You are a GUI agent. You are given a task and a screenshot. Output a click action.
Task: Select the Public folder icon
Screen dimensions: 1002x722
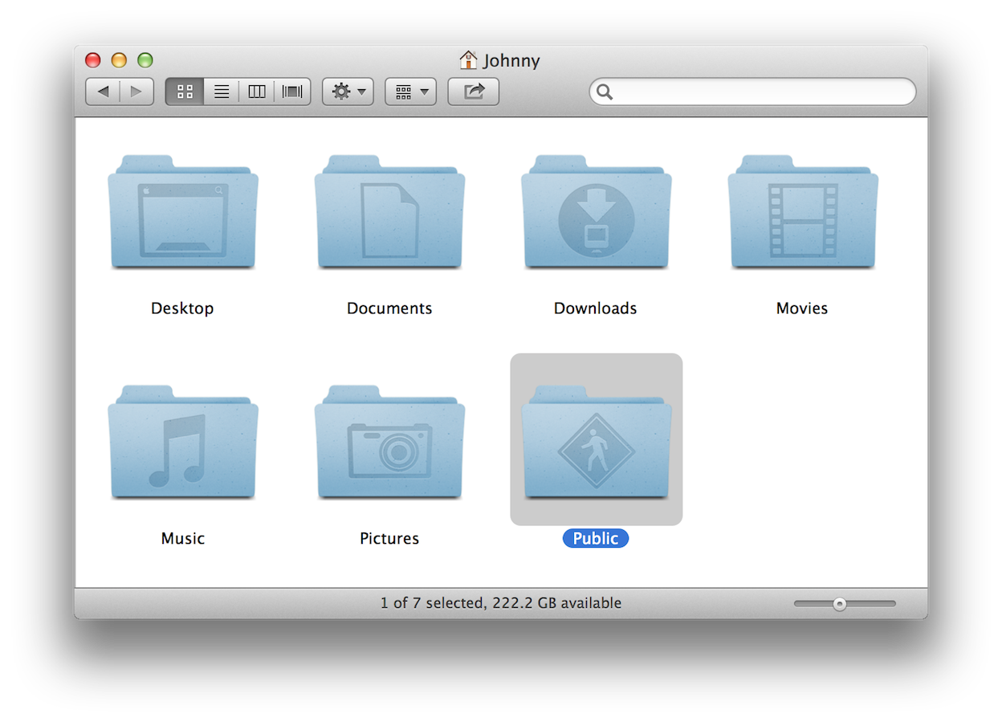[x=596, y=443]
